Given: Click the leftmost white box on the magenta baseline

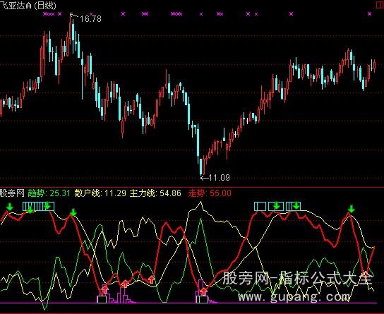Looking at the screenshot, I should pyautogui.click(x=102, y=299).
